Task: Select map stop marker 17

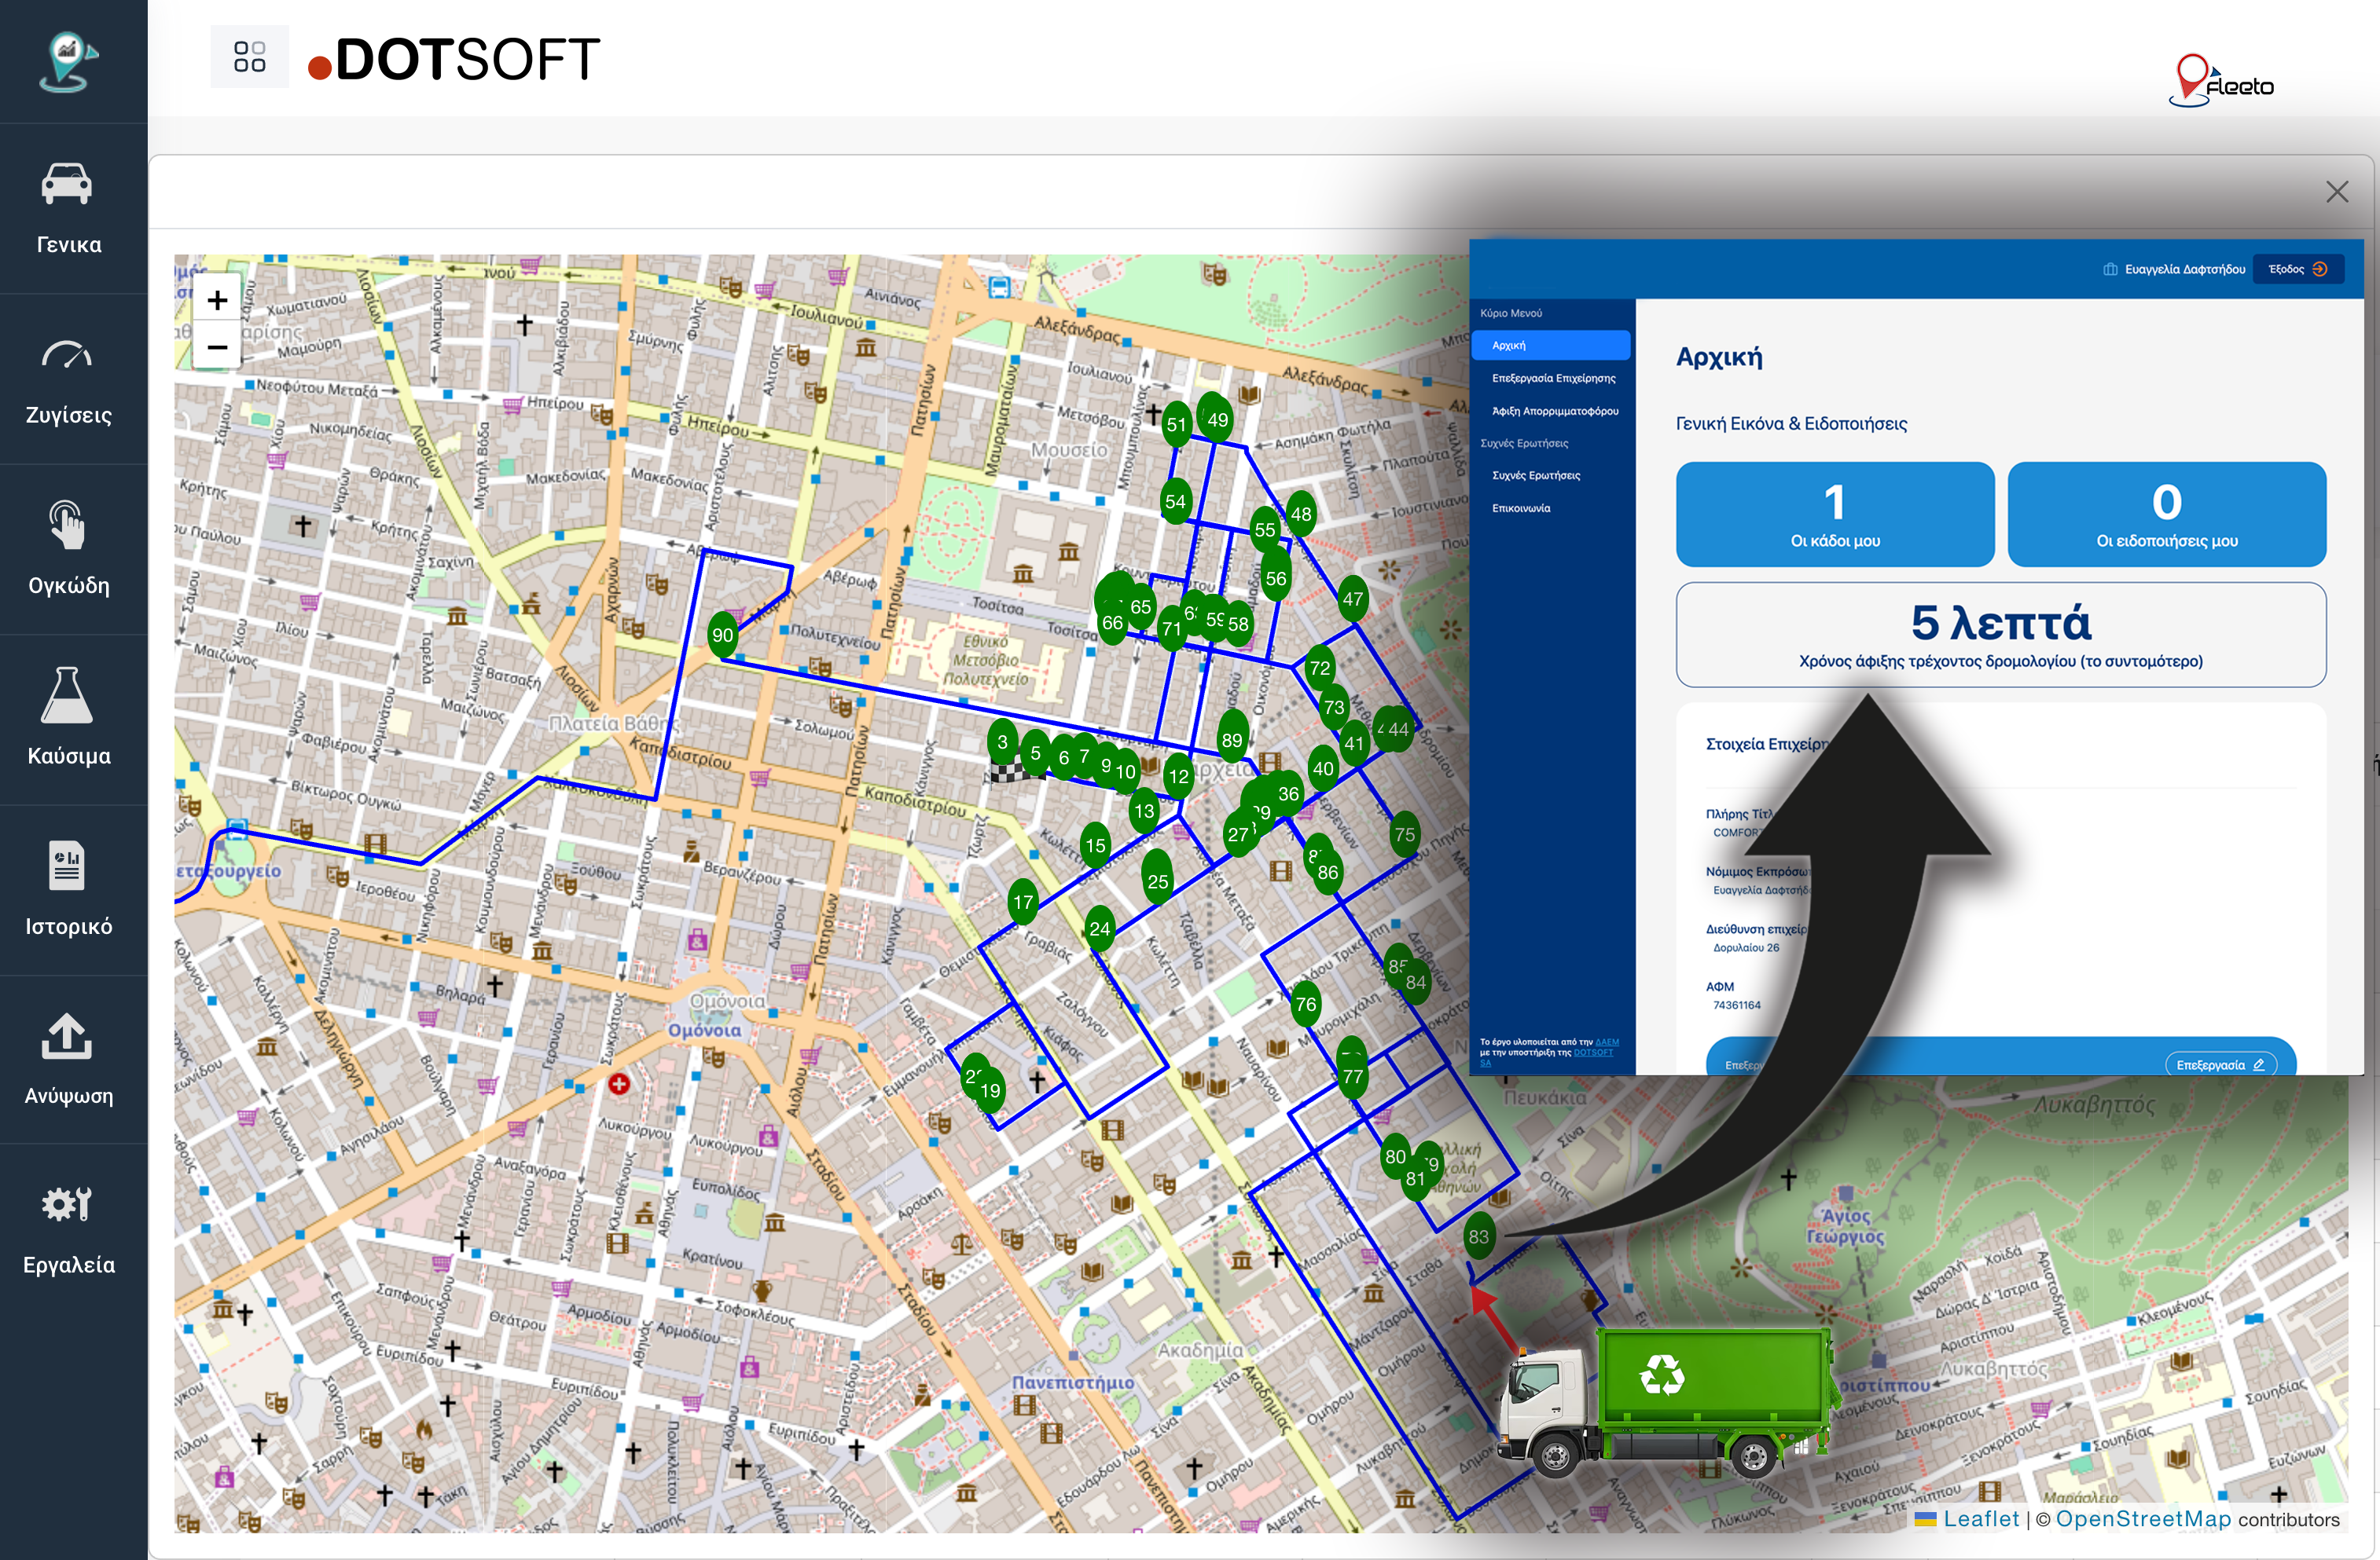Action: point(1022,902)
